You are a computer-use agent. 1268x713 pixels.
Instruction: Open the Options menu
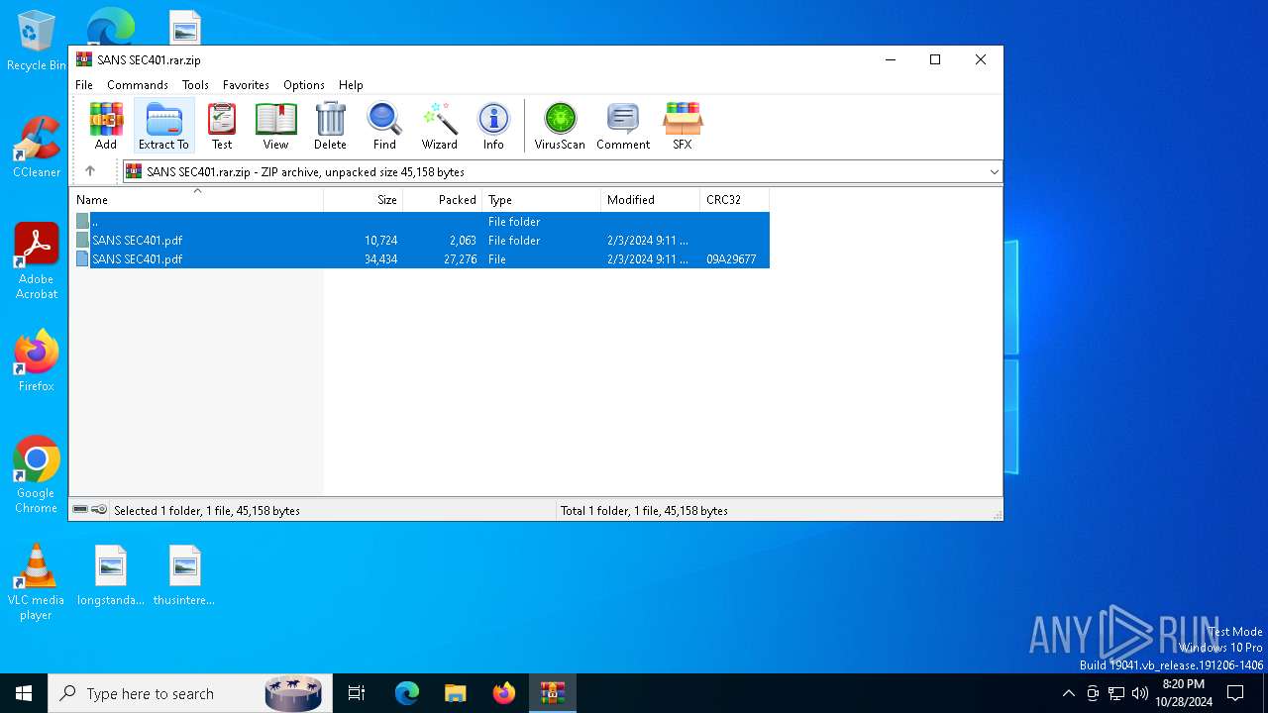point(304,85)
